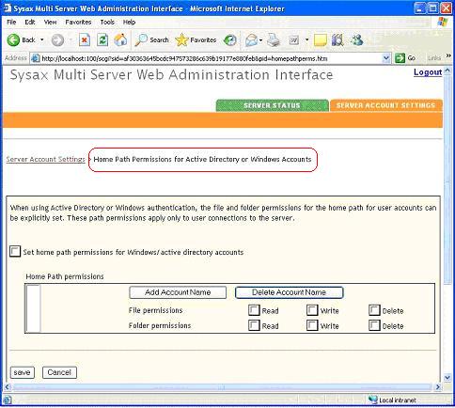Open the Tools menu
This screenshot has height=408, width=455.
click(x=107, y=22)
